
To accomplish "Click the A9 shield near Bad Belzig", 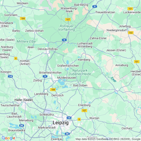I will coord(95,6).
